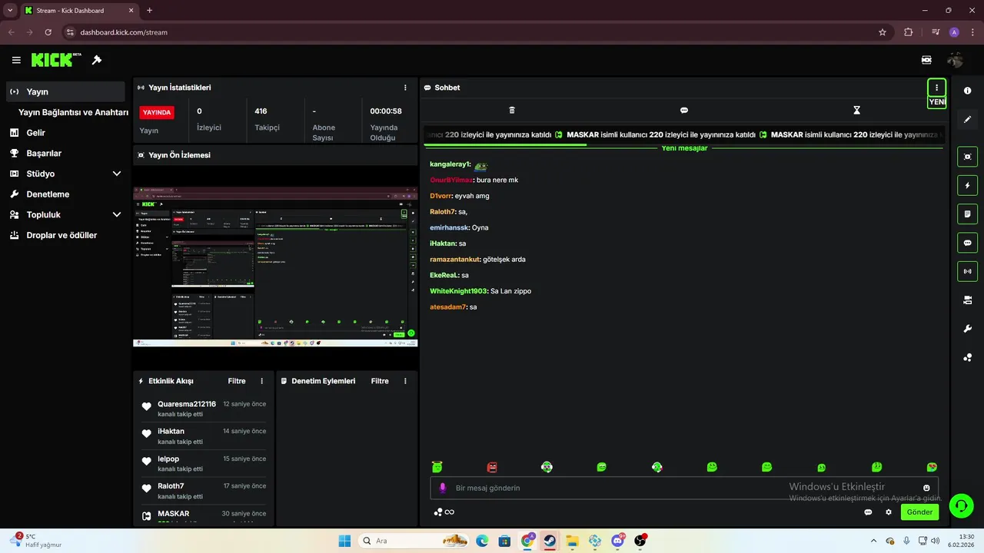
Task: Click the YAYINDA live badge
Action: [157, 112]
